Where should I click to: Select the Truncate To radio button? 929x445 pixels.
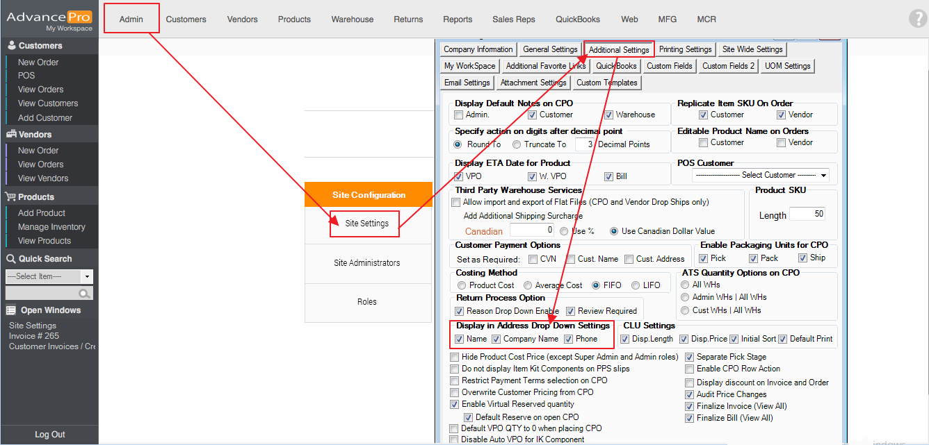[x=517, y=144]
